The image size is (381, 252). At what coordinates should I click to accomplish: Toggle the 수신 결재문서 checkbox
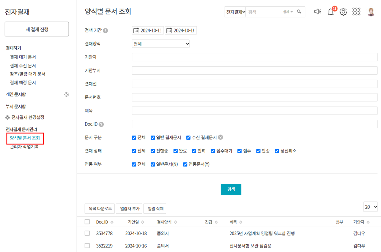click(188, 137)
